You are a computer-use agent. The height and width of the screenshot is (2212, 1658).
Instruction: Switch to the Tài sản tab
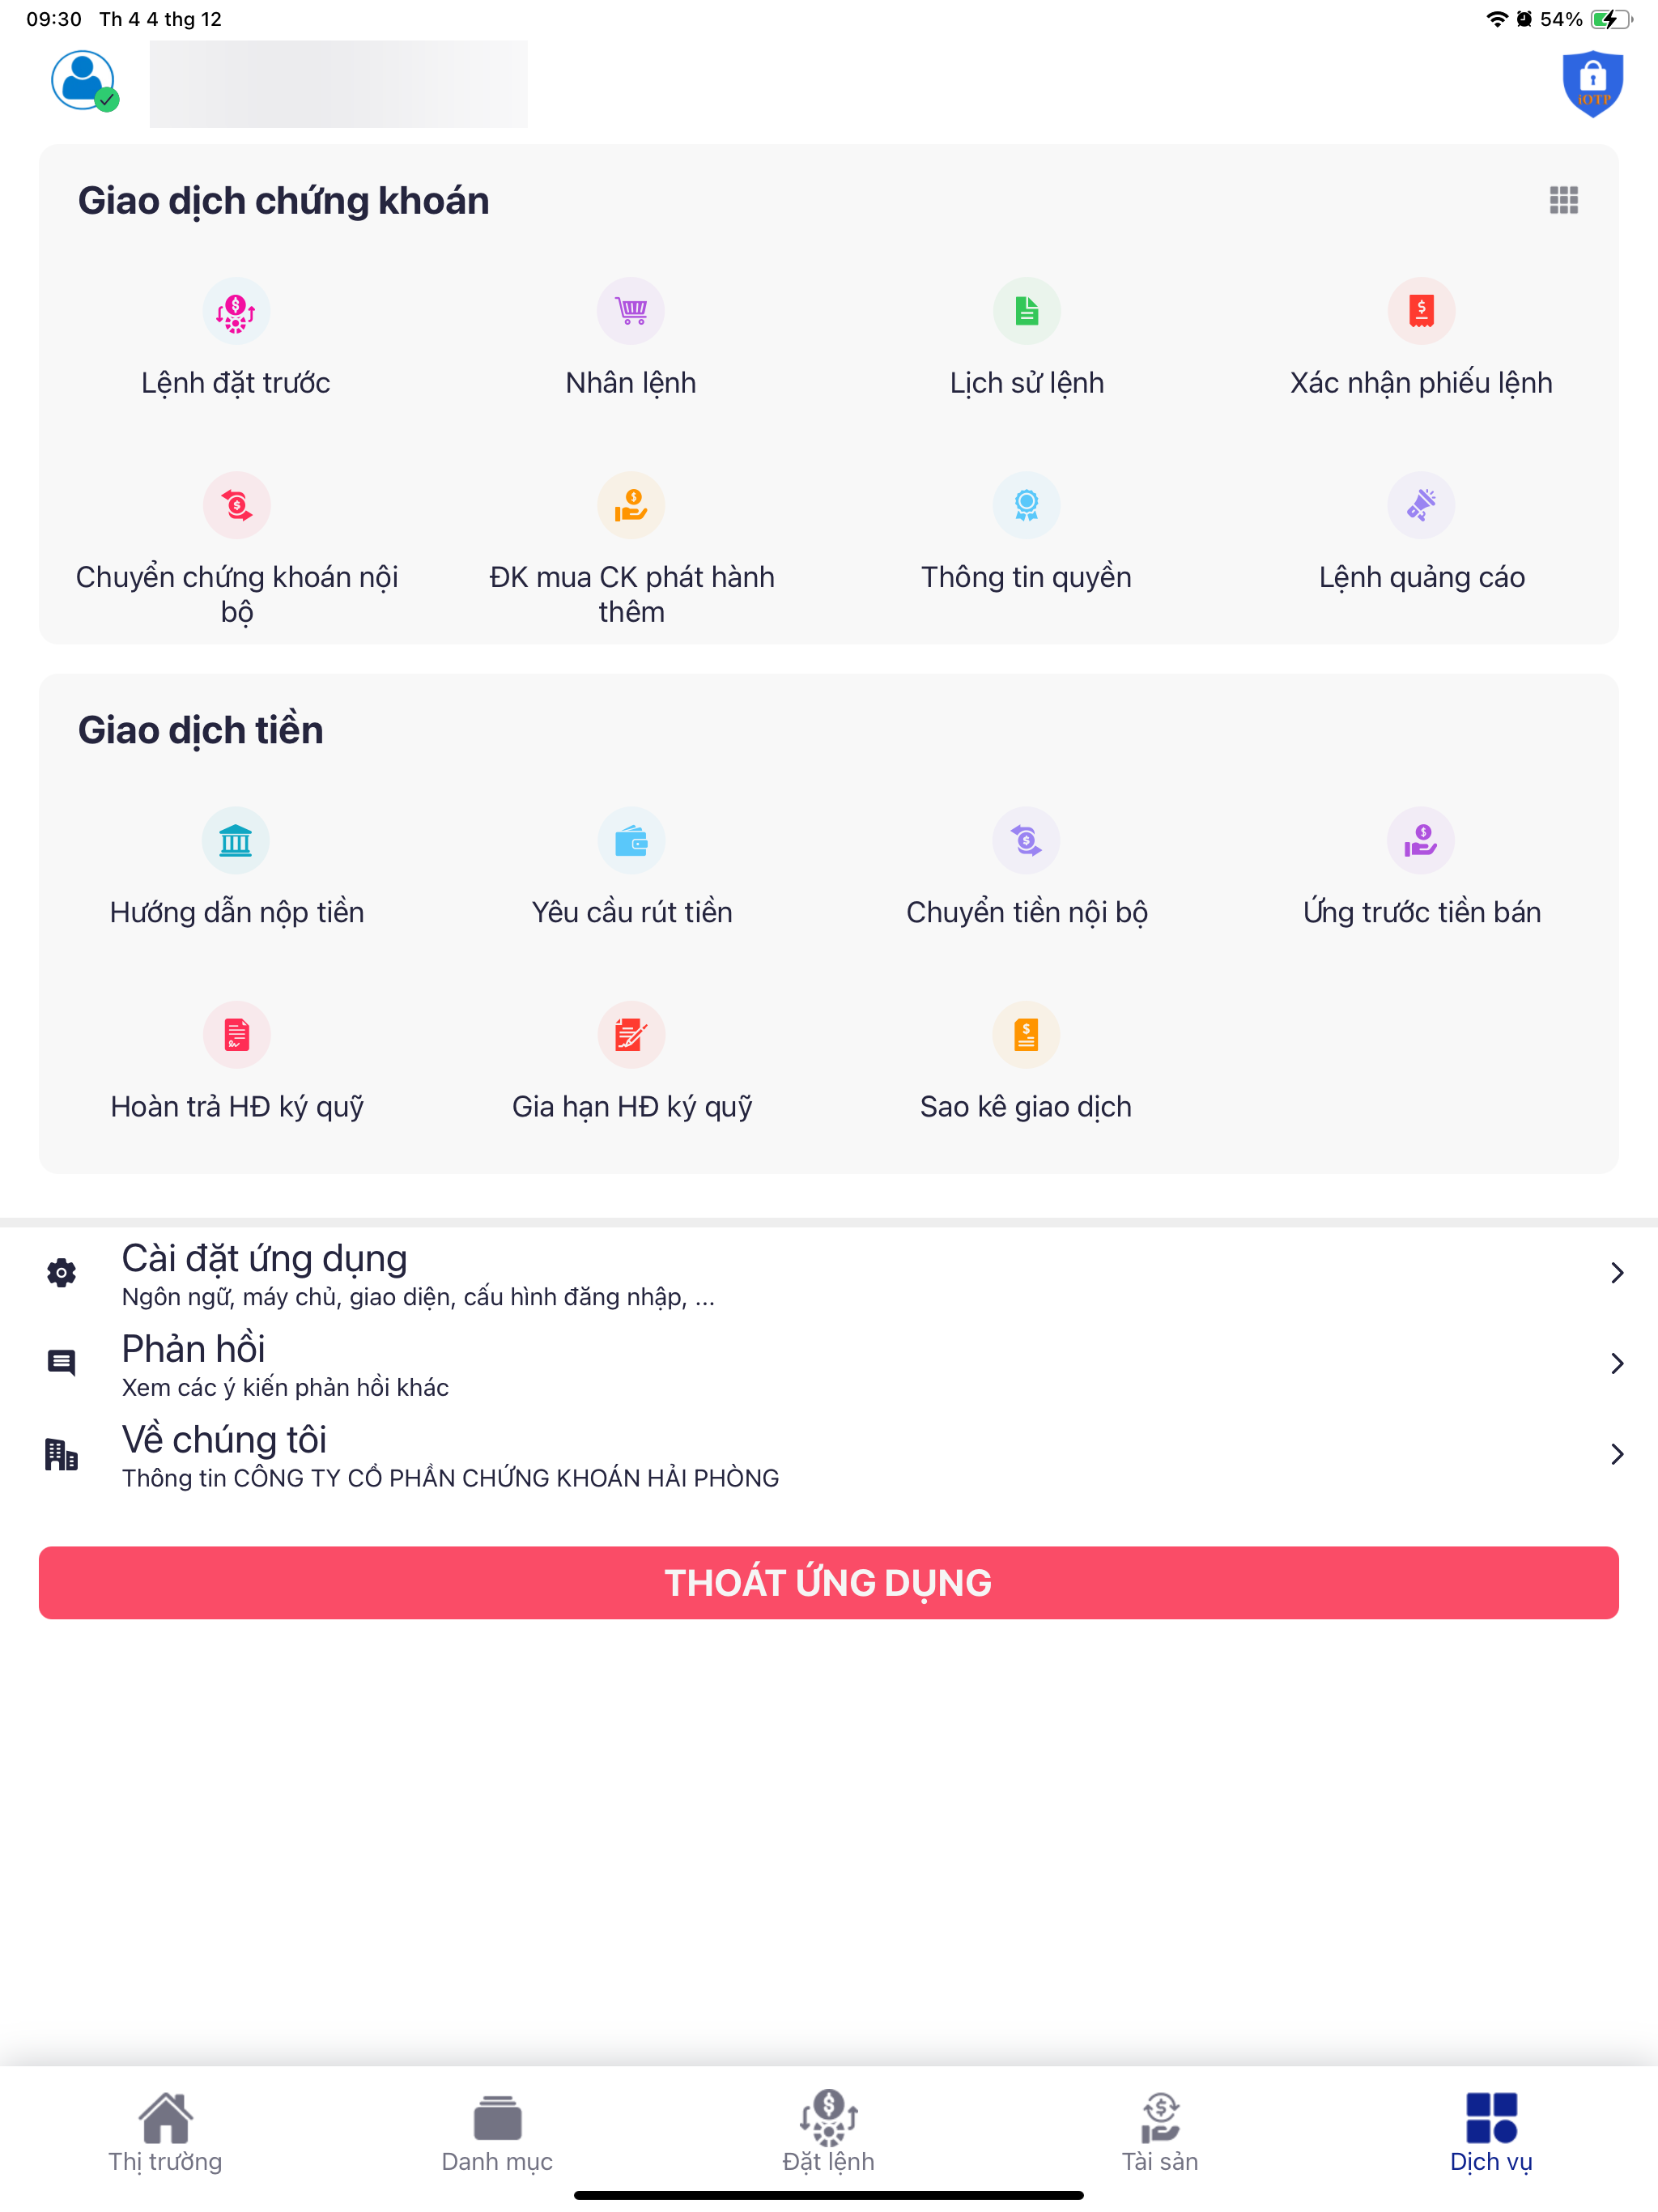pyautogui.click(x=1160, y=2132)
